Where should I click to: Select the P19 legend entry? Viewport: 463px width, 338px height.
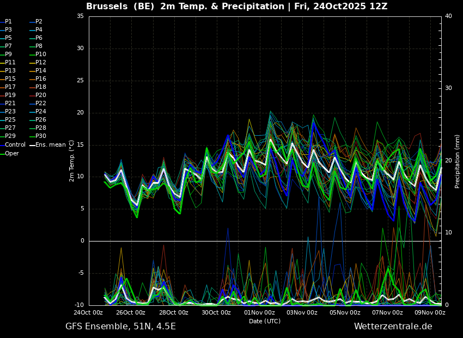pos(8,95)
